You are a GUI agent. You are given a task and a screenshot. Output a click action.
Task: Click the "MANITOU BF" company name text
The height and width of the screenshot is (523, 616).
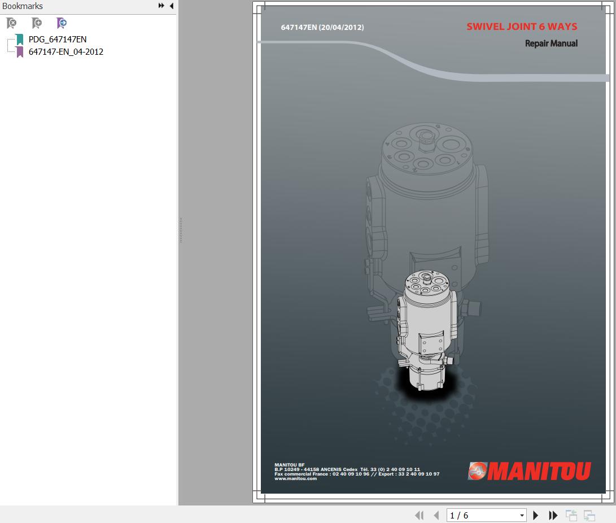[290, 465]
